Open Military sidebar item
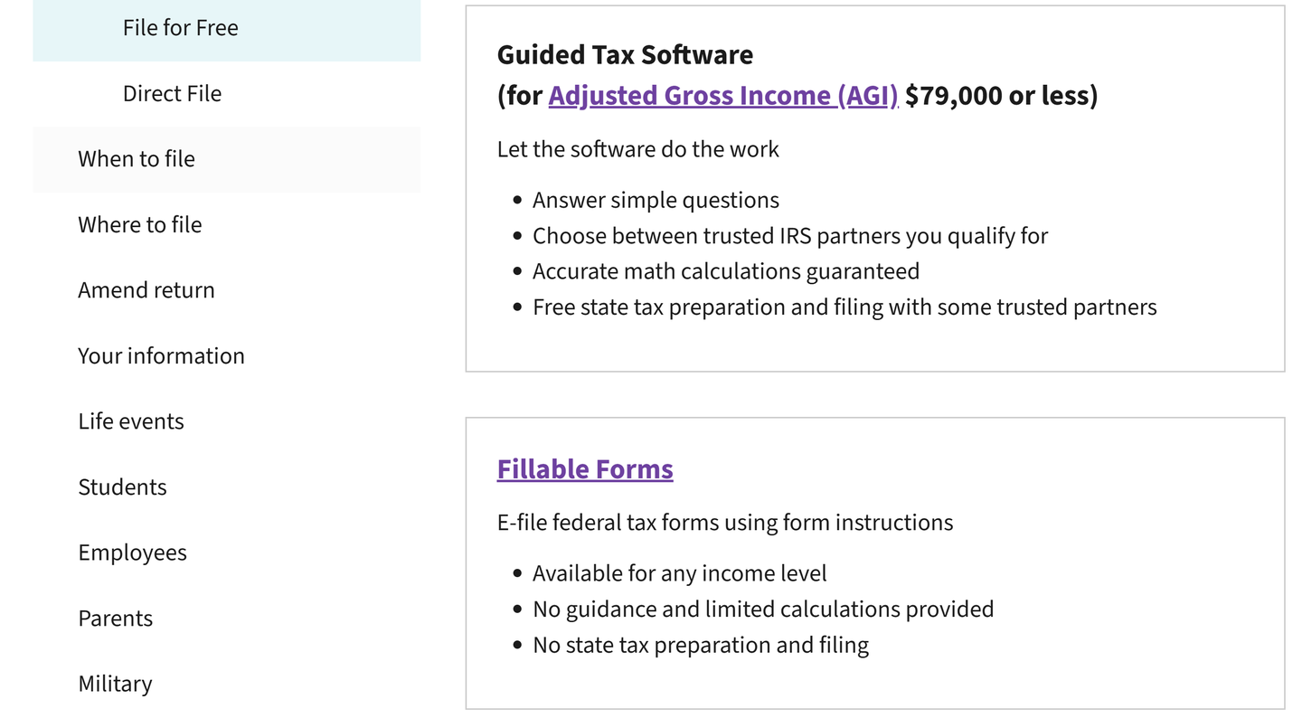Viewport: 1302px width, 718px height. (226, 684)
